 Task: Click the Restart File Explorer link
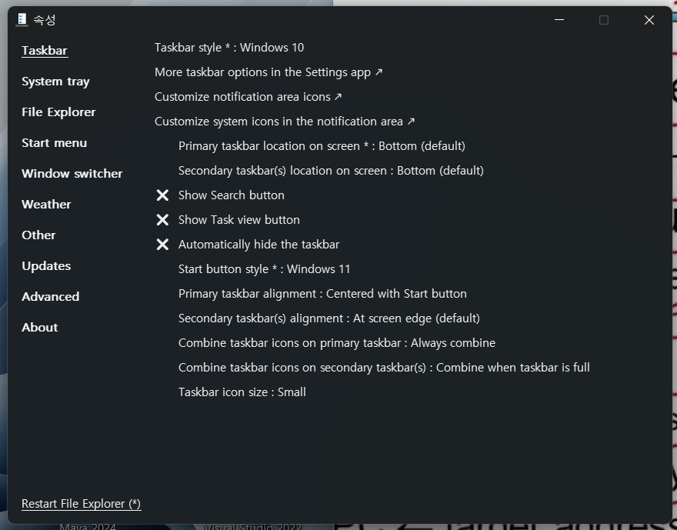81,504
